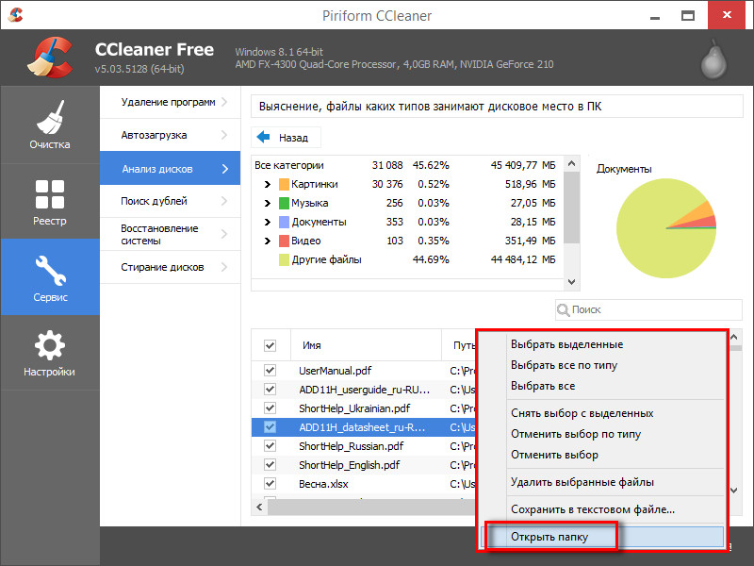Image resolution: width=754 pixels, height=566 pixels.
Task: Select the Весна.xlsx file name
Action: pos(323,484)
